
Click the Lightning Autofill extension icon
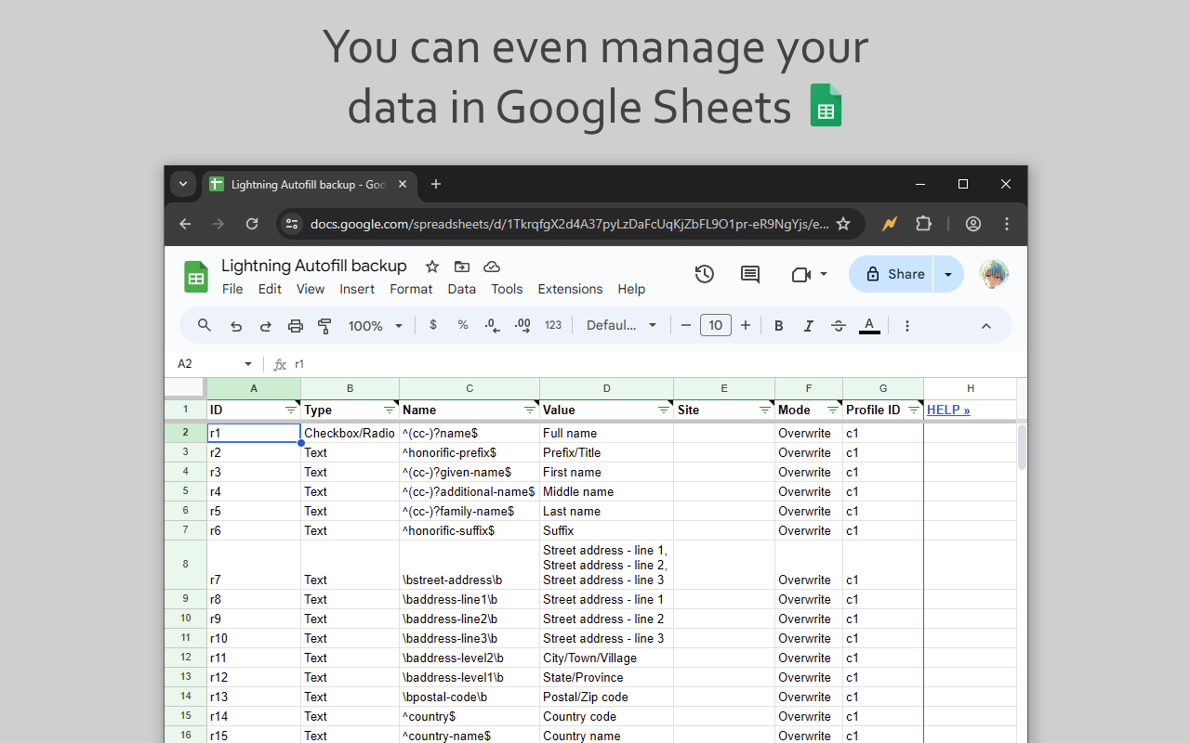890,224
